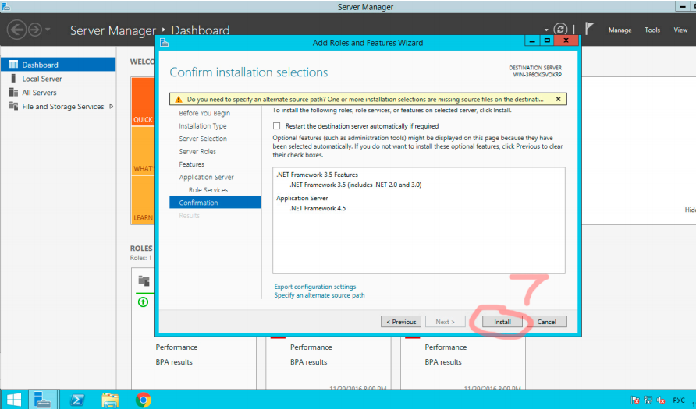Click the refresh icon in header
Viewport: 696px width, 409px height.
coord(560,30)
